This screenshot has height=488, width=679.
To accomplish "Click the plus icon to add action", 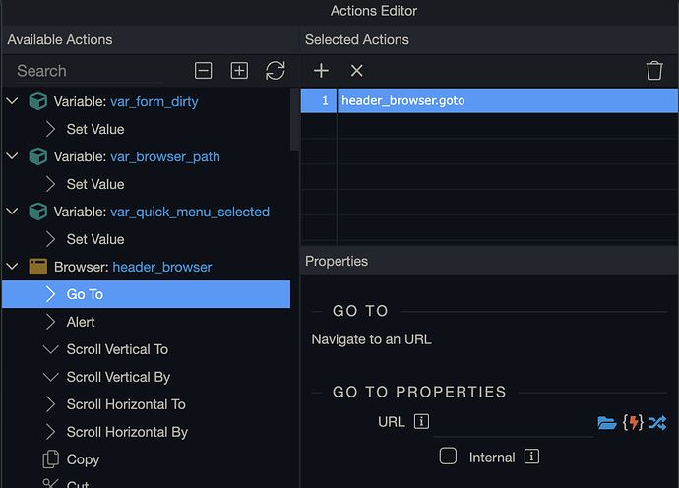I will pyautogui.click(x=321, y=71).
